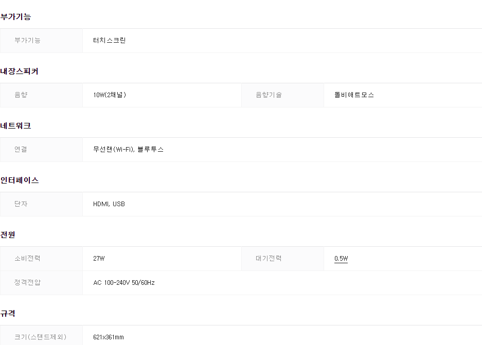Click the 무선랜(Wi-Fi), 블루투스 value
482x345 pixels.
pos(129,150)
